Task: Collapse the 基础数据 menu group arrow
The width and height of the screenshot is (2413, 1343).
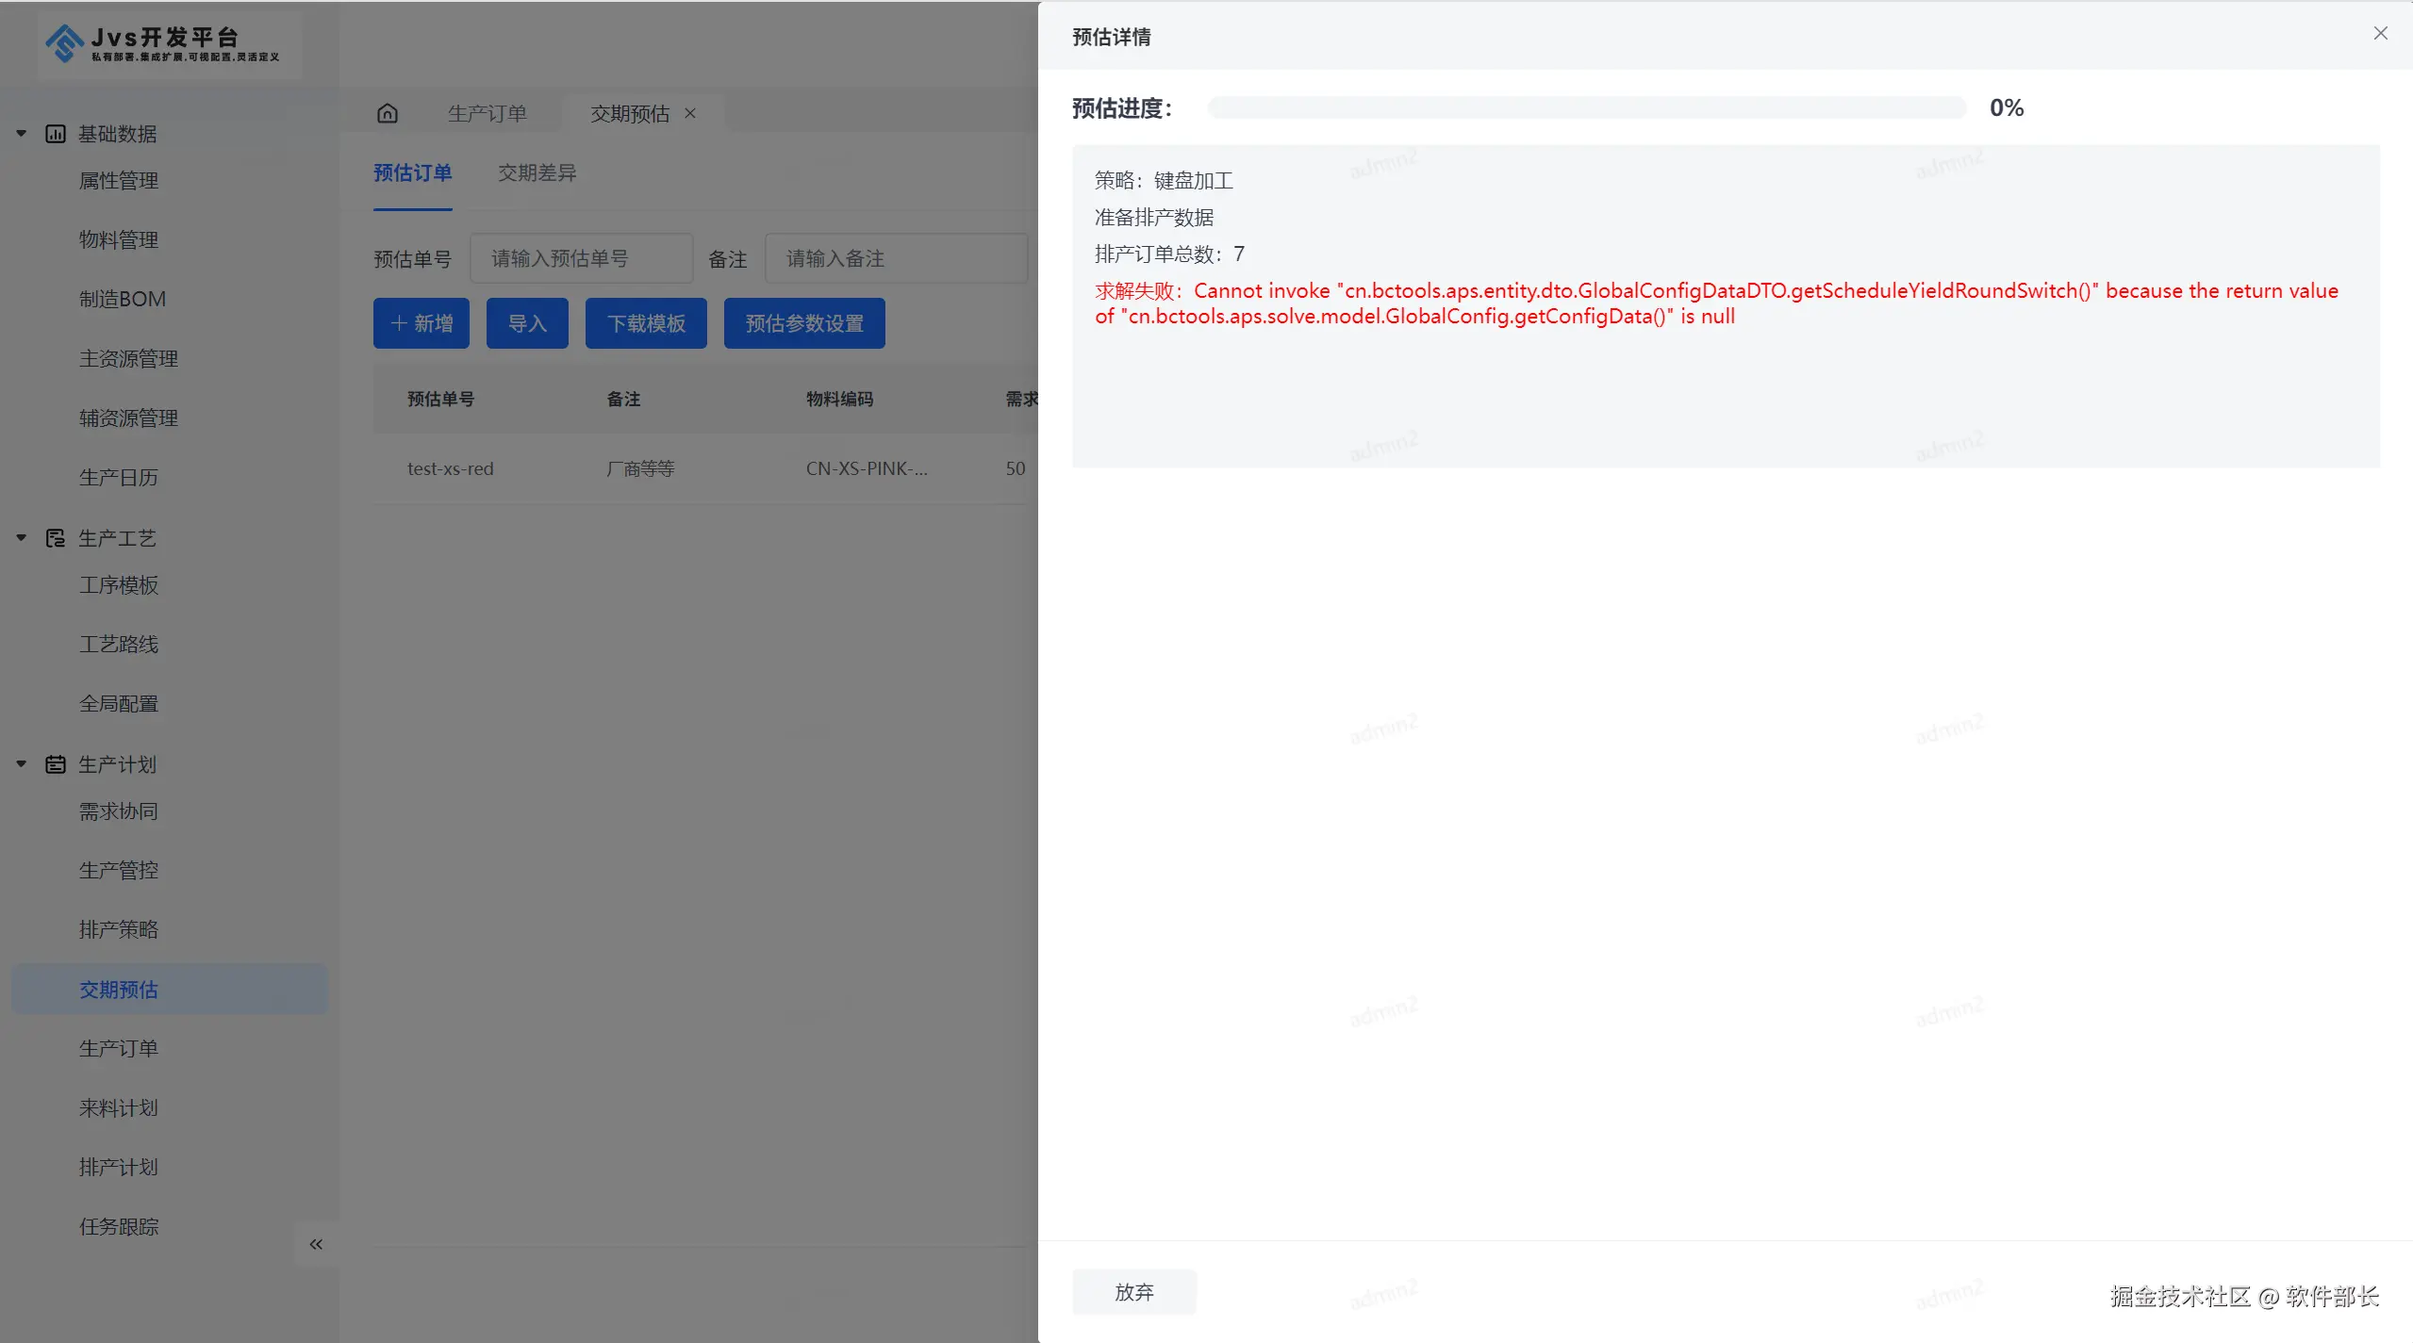Action: pos(21,134)
